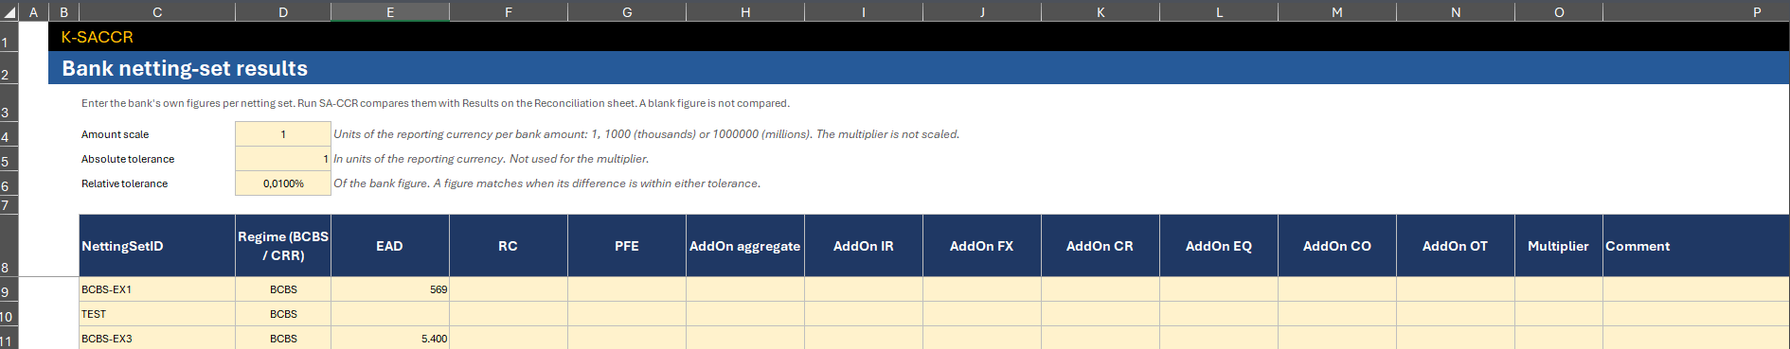Select column H header
This screenshot has height=349, width=1790.
[x=745, y=12]
